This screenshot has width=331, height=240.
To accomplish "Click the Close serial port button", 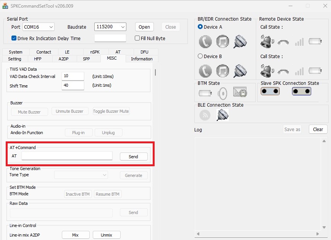I will click(x=171, y=27).
